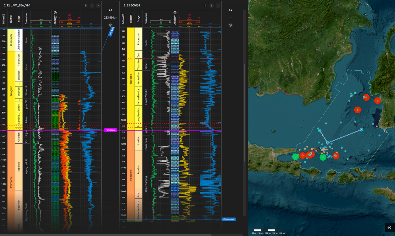Click the plus icon right of EJ BONE-1

coord(230,25)
